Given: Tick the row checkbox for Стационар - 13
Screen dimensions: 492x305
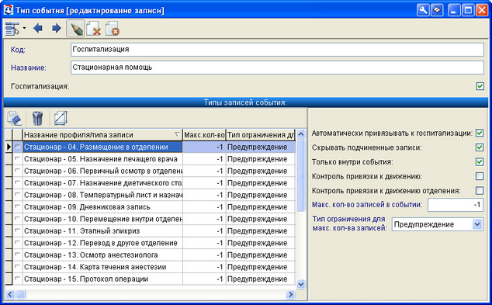Looking at the screenshot, I should coord(17,255).
